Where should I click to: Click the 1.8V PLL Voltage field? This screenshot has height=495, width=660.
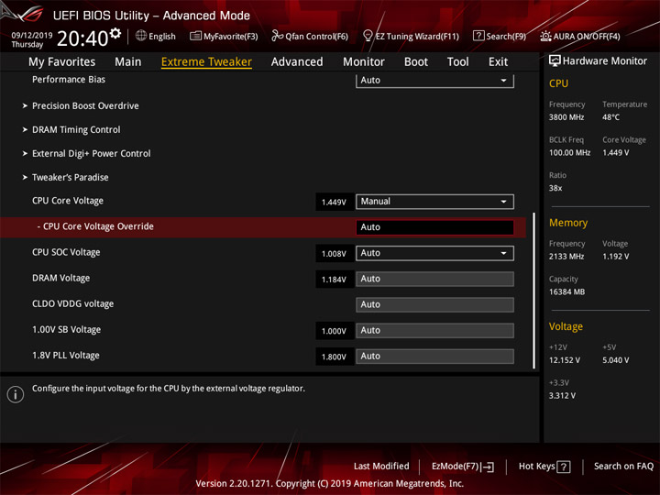pos(434,356)
